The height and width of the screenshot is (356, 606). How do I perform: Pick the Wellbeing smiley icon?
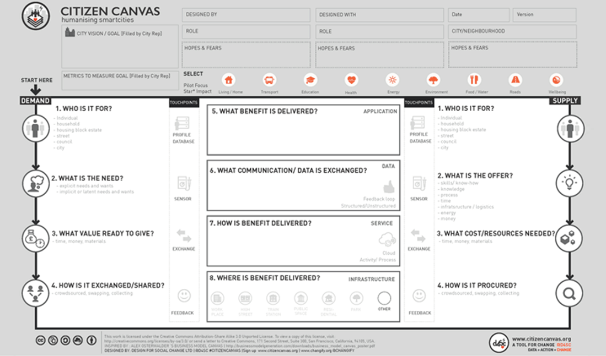click(x=557, y=80)
